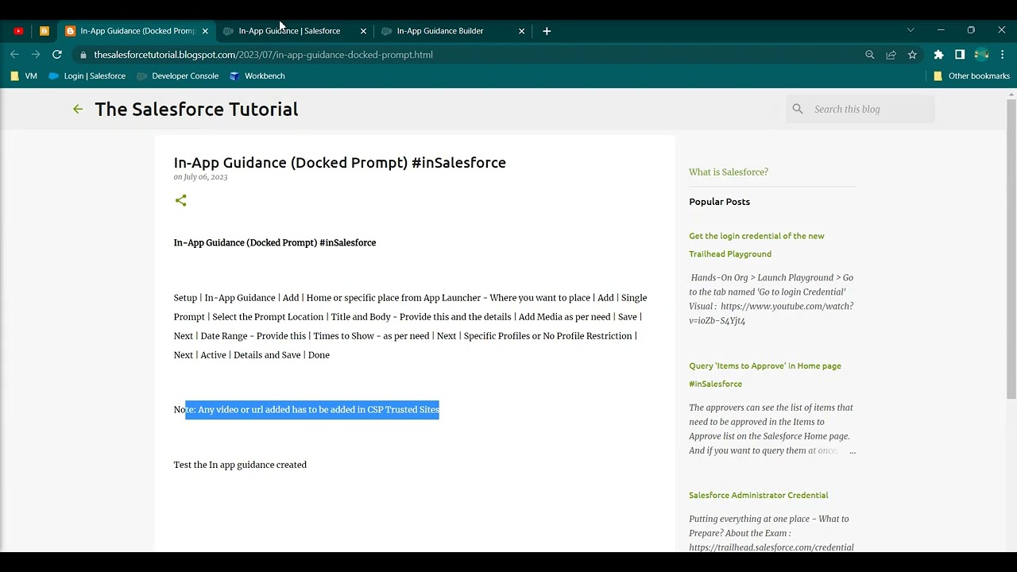Minimize the browser window
This screenshot has width=1017, height=572.
tap(941, 30)
